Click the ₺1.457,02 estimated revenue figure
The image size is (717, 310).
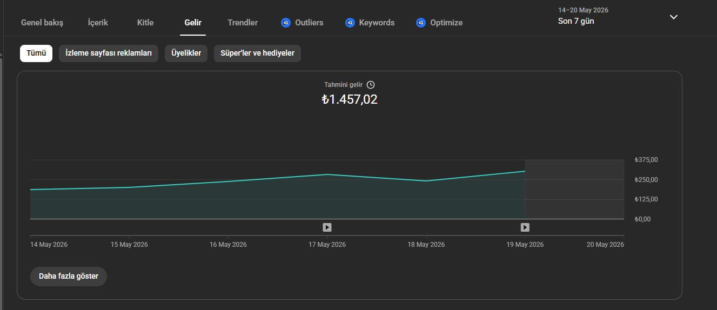tap(350, 99)
